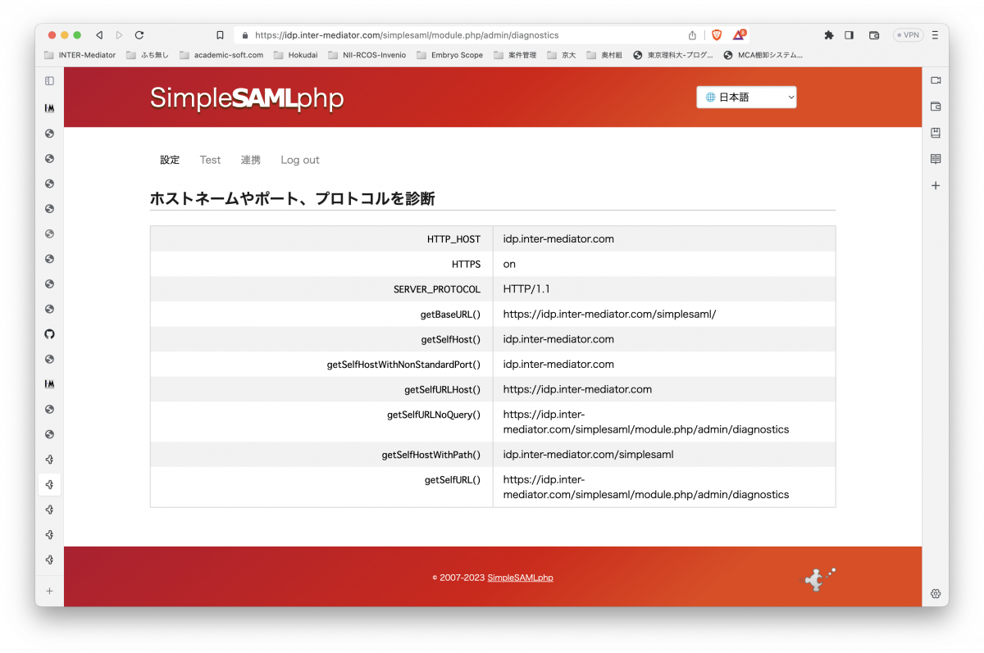The height and width of the screenshot is (653, 984).
Task: Open the 連携 tab in SimpleSAMLphp navigation
Action: [x=250, y=159]
